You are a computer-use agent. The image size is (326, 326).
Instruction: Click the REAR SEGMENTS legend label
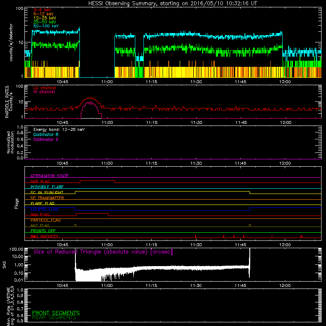(x=54, y=317)
